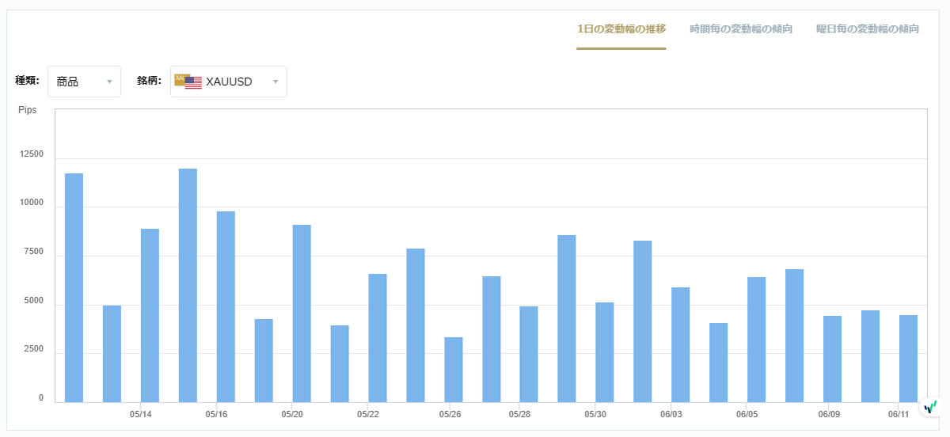Click the bar labeled 05/14

150,315
